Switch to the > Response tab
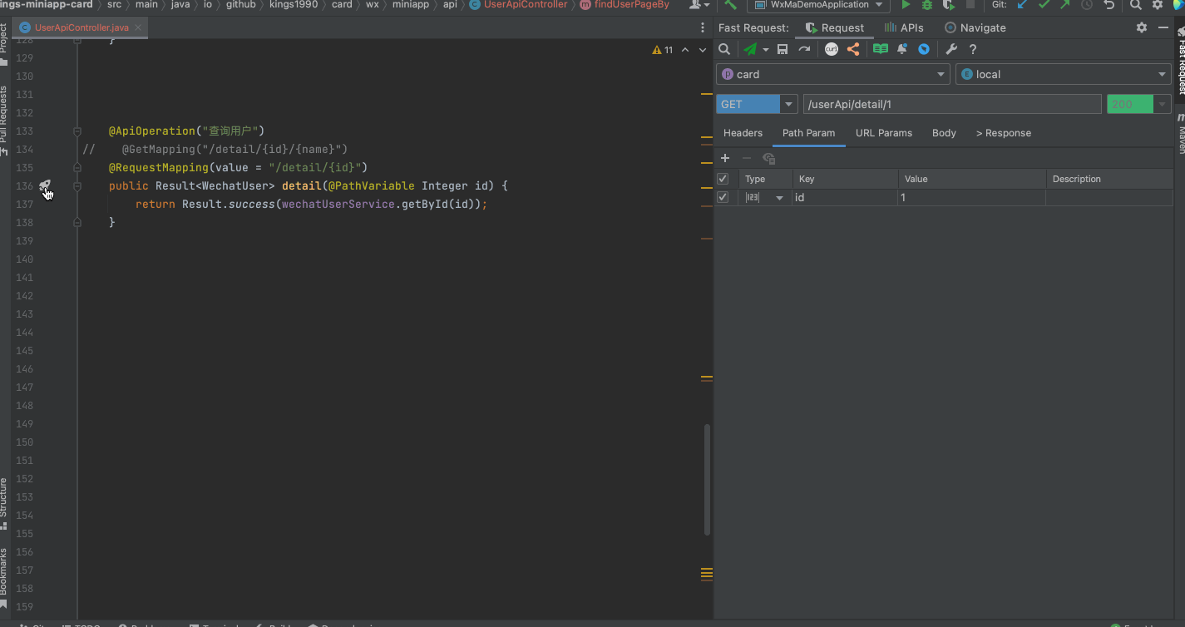 (1004, 133)
